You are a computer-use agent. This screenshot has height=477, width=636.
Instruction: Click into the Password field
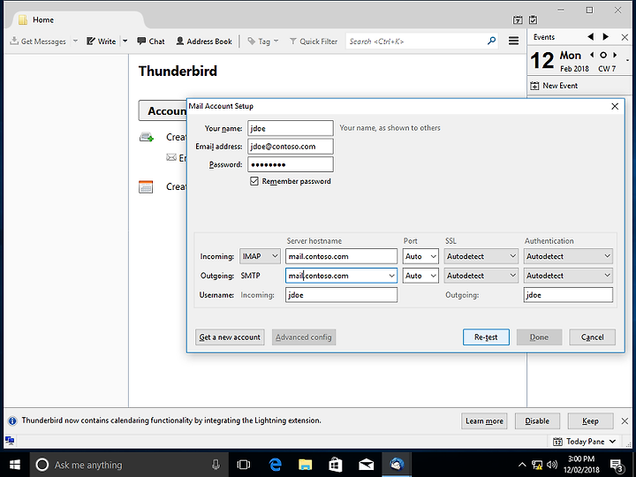[291, 164]
